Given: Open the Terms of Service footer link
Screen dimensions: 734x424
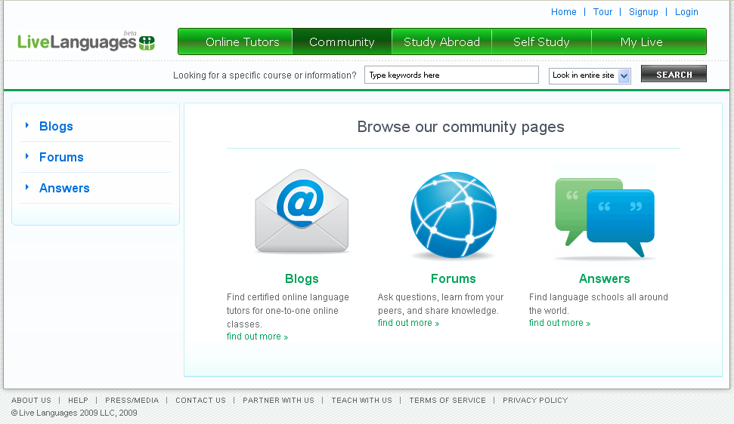Looking at the screenshot, I should point(448,401).
